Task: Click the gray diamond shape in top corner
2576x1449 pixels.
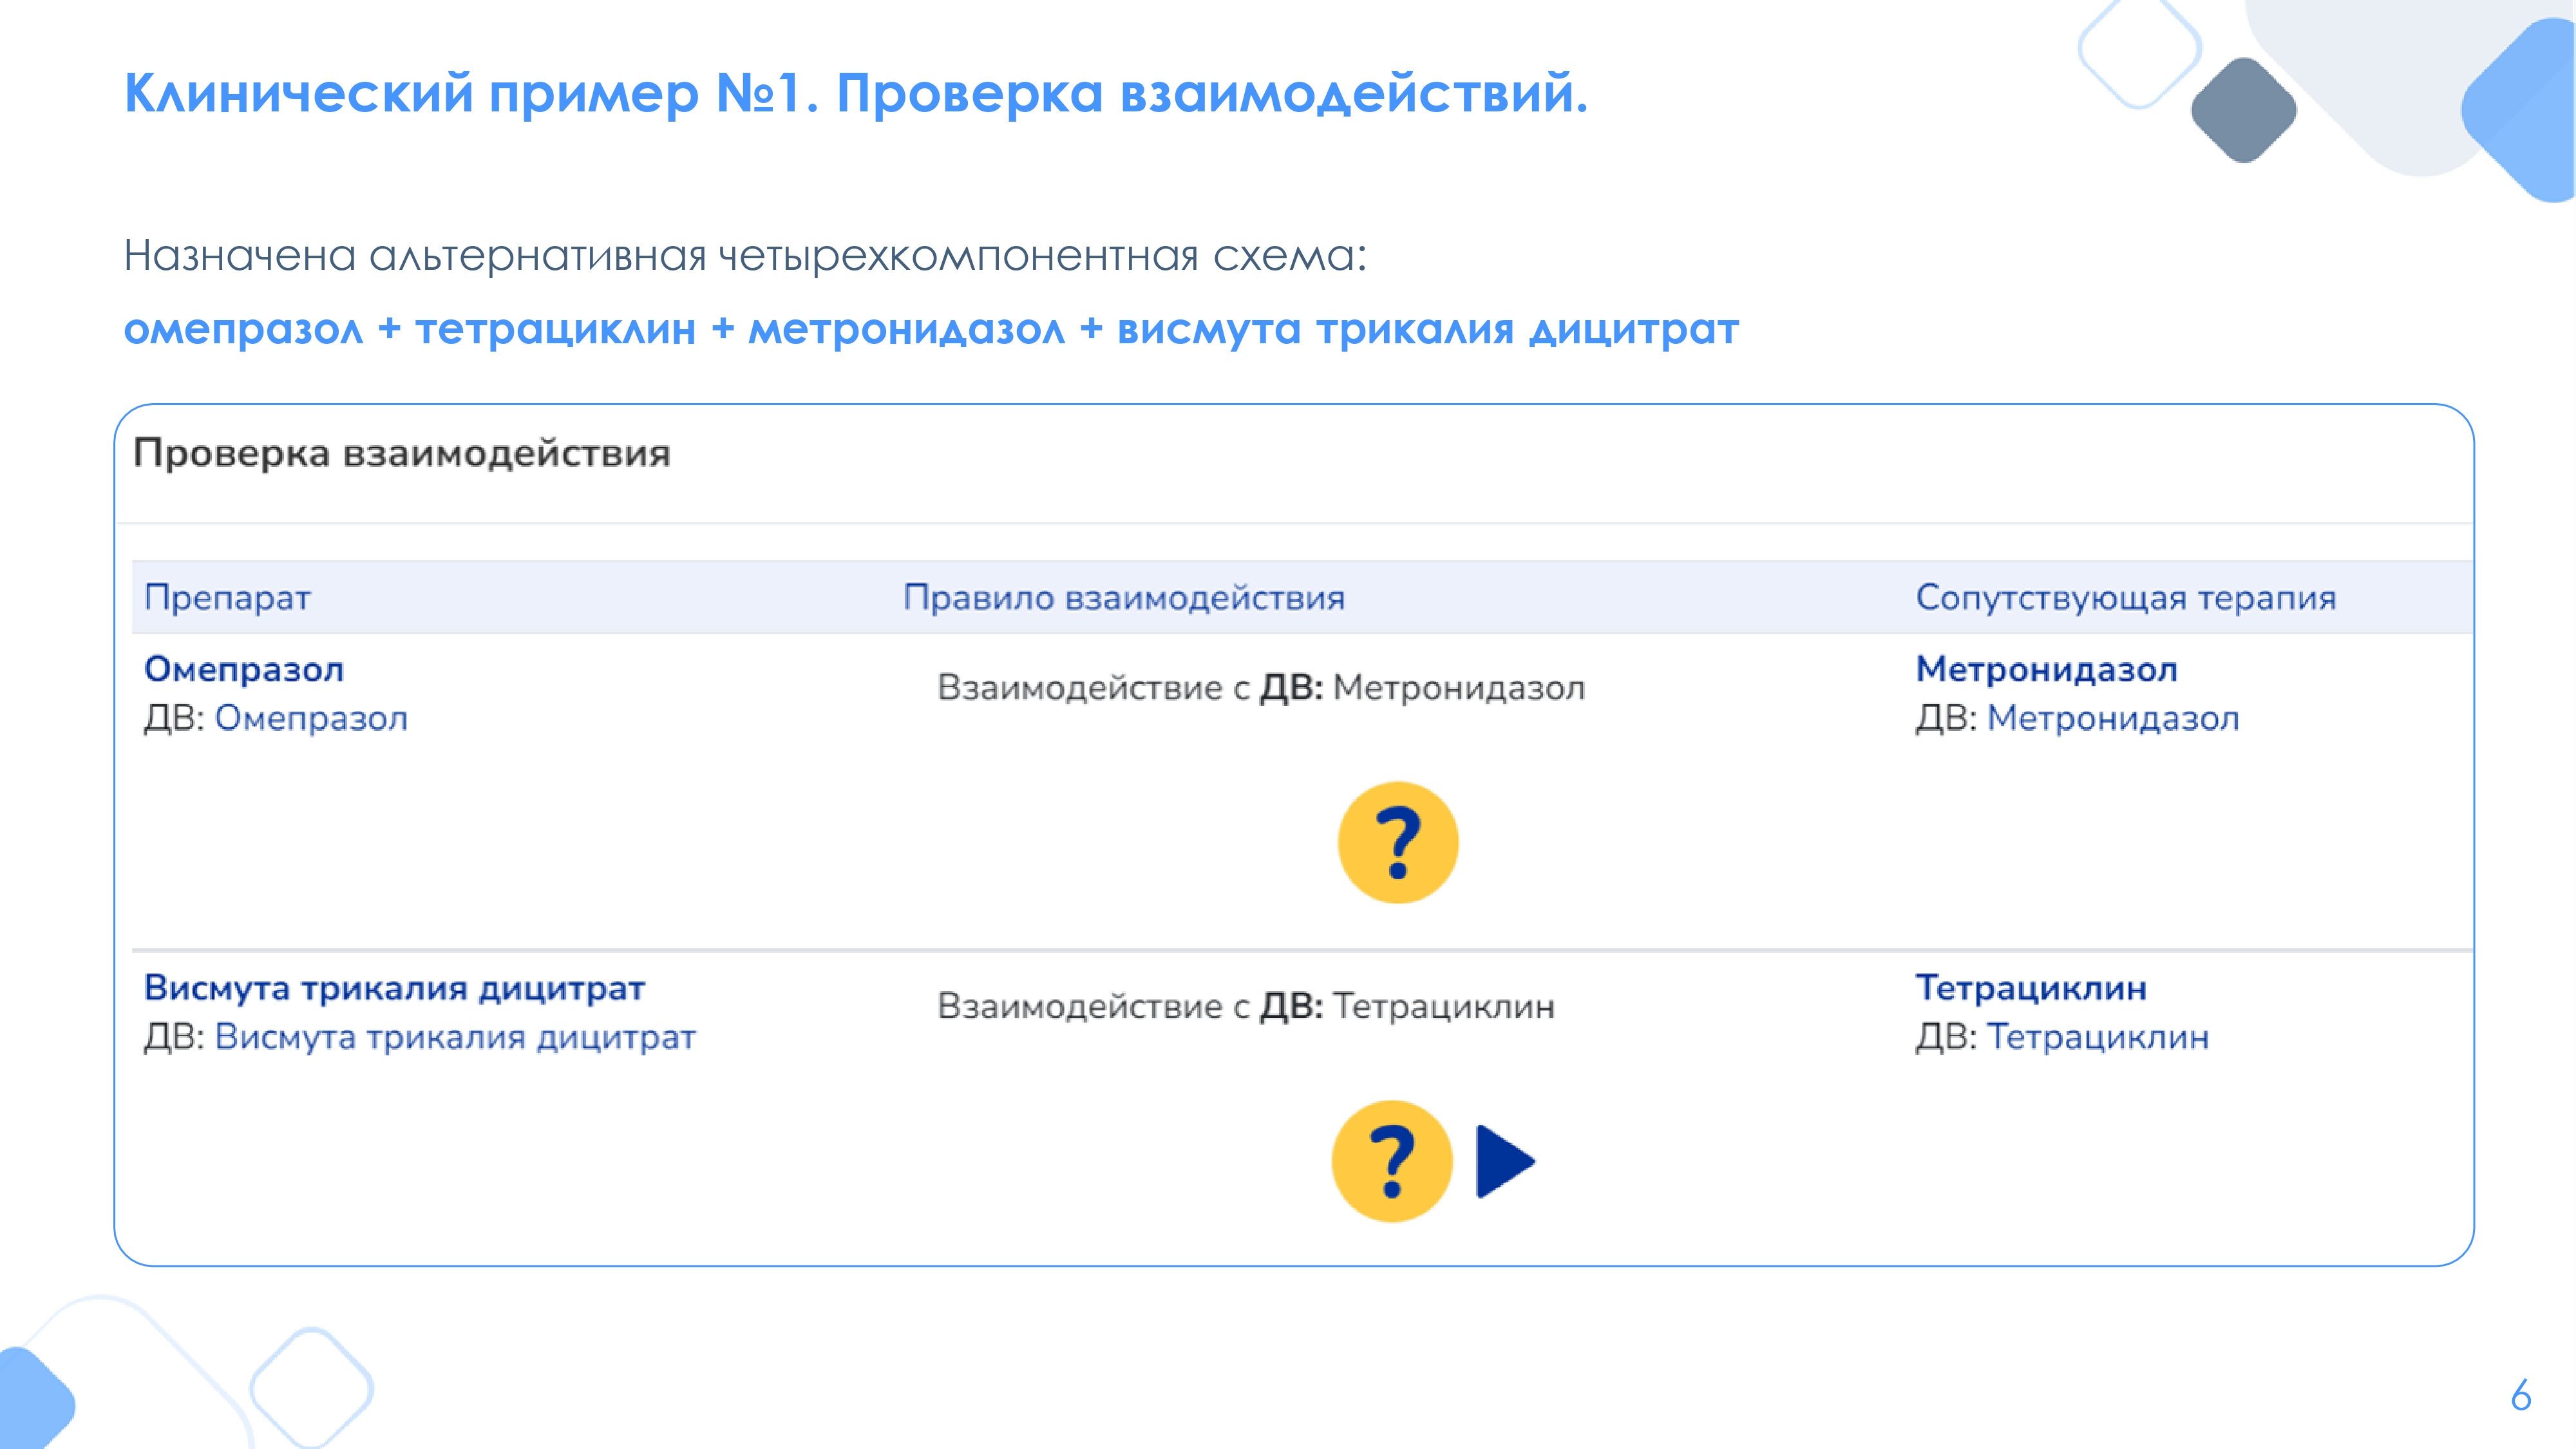Action: click(x=2243, y=110)
